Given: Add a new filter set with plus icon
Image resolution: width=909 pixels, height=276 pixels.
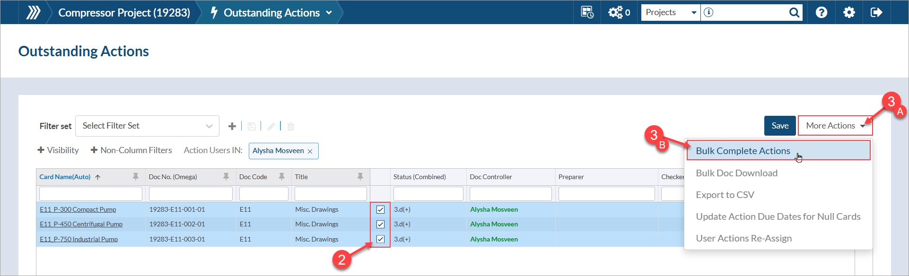Looking at the screenshot, I should pyautogui.click(x=232, y=126).
